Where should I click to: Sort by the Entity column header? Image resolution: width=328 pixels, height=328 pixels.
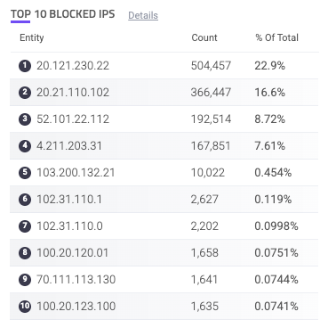(32, 37)
